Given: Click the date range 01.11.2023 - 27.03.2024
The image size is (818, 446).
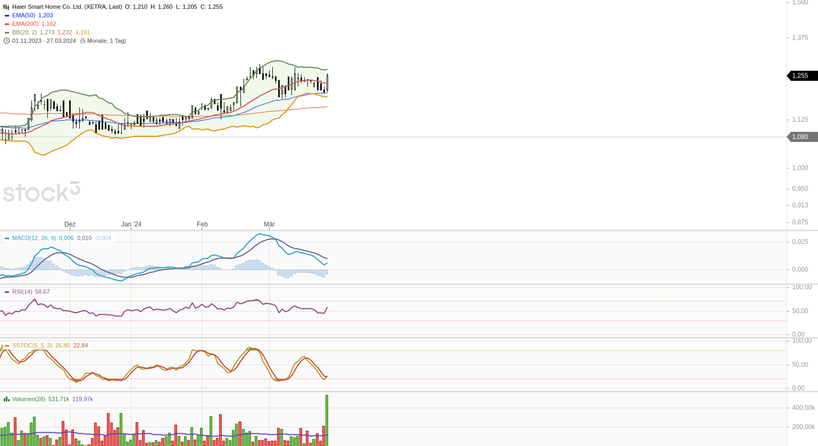Looking at the screenshot, I should tap(44, 41).
